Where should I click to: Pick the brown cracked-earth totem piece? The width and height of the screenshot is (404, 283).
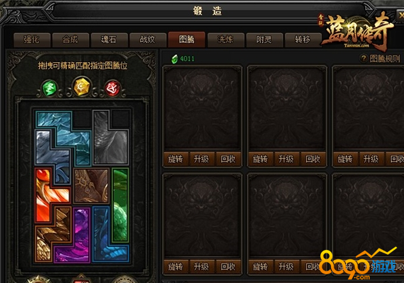[x=91, y=186]
